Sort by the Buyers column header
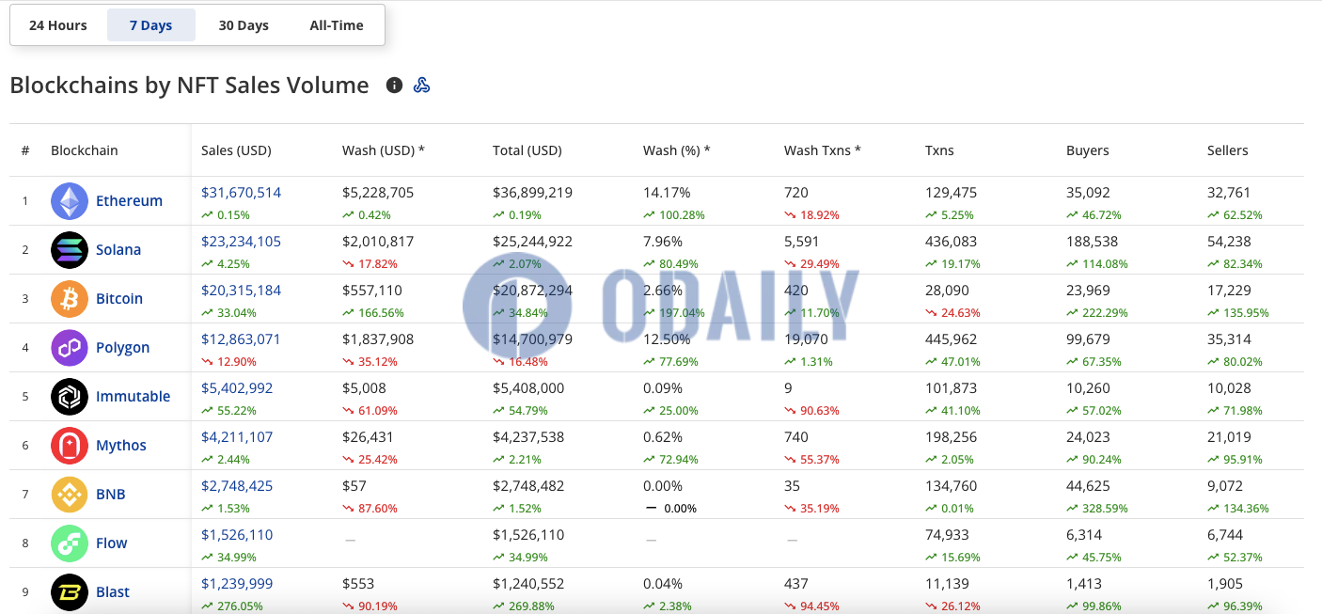This screenshot has height=614, width=1322. [x=1088, y=150]
